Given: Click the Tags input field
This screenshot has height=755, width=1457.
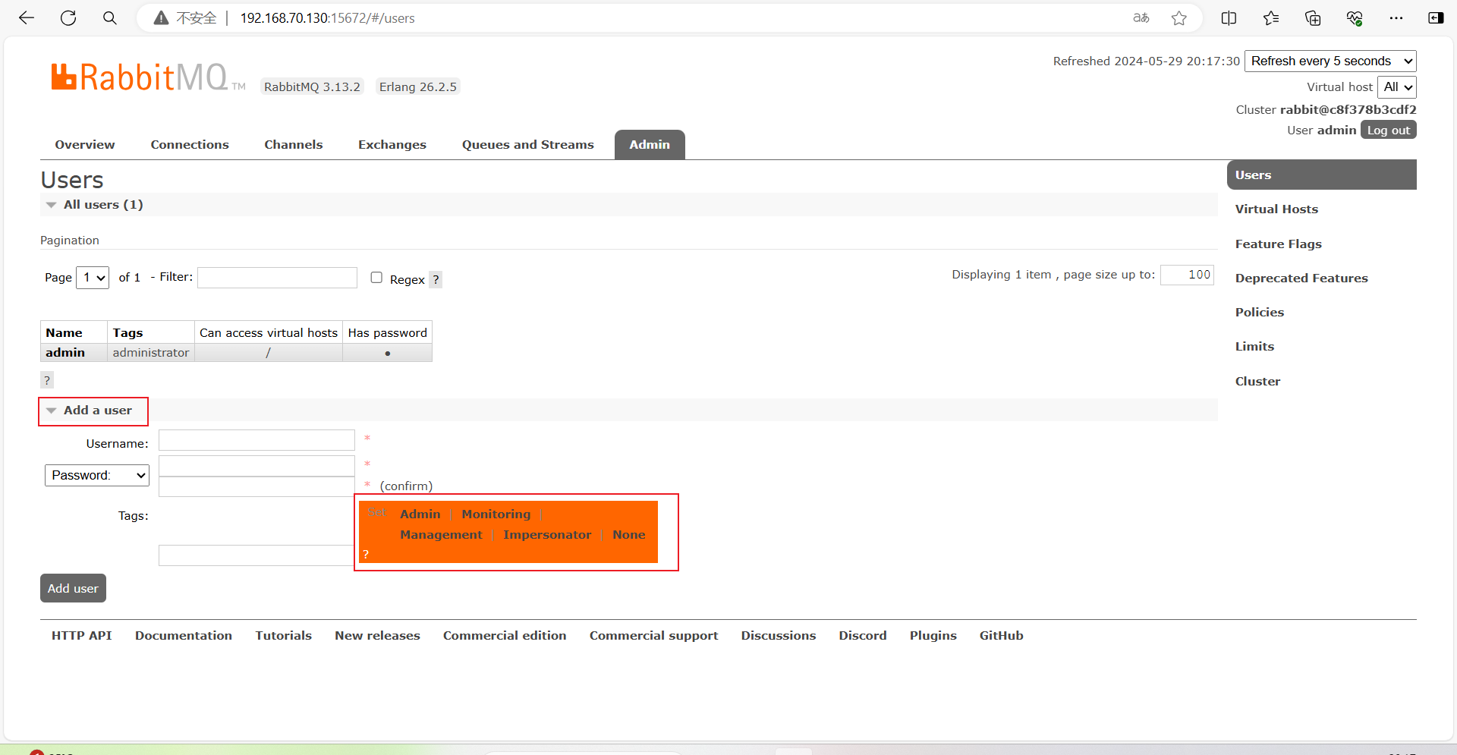Looking at the screenshot, I should click(x=256, y=555).
